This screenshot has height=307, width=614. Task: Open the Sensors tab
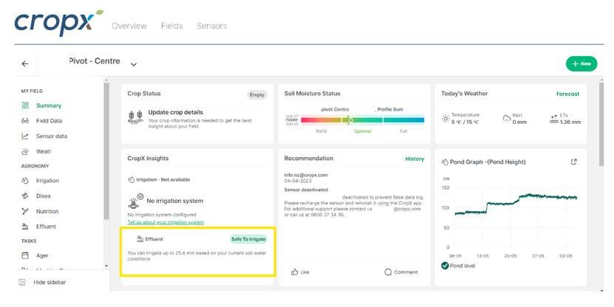(x=211, y=26)
